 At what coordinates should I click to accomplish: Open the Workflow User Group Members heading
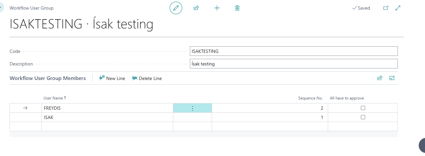[x=48, y=78]
